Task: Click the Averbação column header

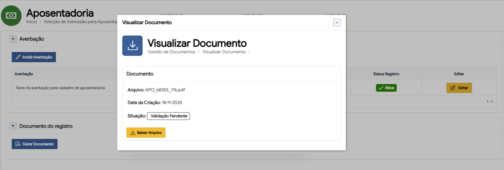Action: tap(24, 74)
